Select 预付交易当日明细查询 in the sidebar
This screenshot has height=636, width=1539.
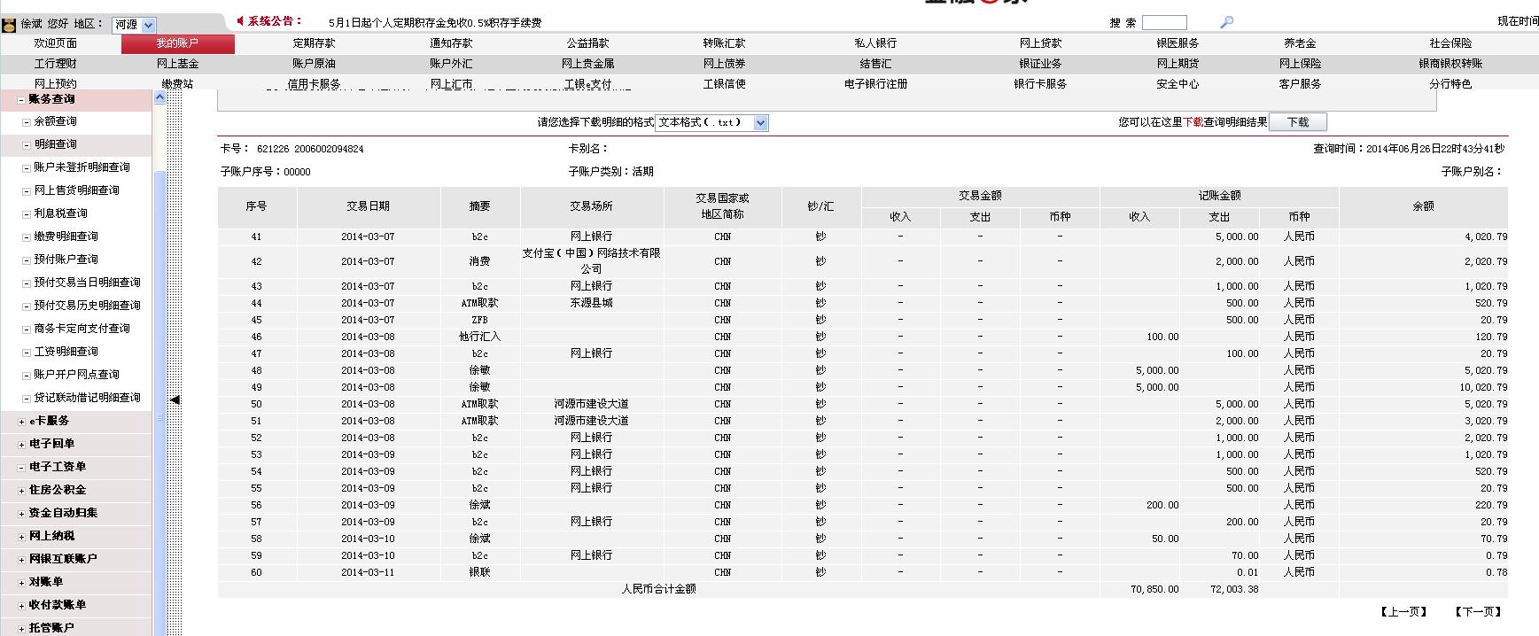[x=88, y=283]
